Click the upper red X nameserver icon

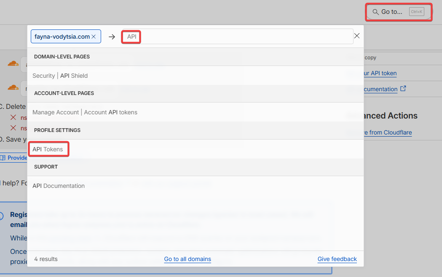point(13,118)
